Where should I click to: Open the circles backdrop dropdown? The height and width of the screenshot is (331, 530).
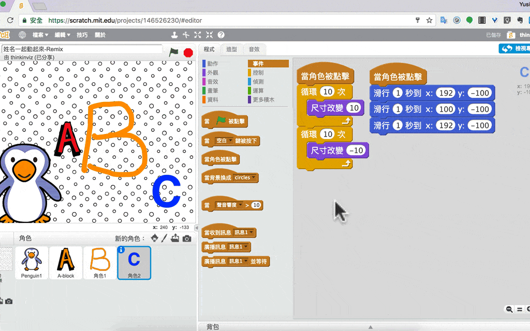click(245, 178)
